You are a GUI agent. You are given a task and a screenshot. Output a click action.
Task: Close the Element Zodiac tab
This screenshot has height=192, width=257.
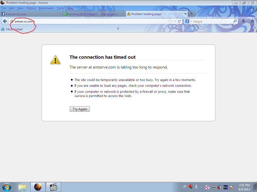(x=60, y=14)
